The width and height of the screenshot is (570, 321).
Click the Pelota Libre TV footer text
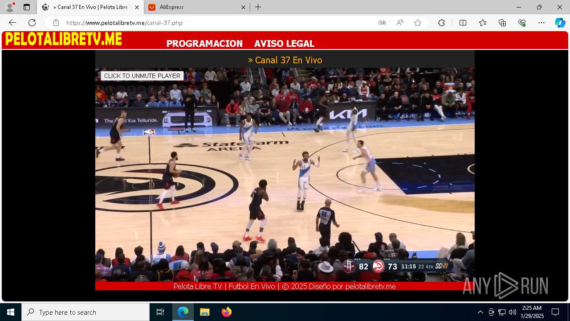[285, 286]
